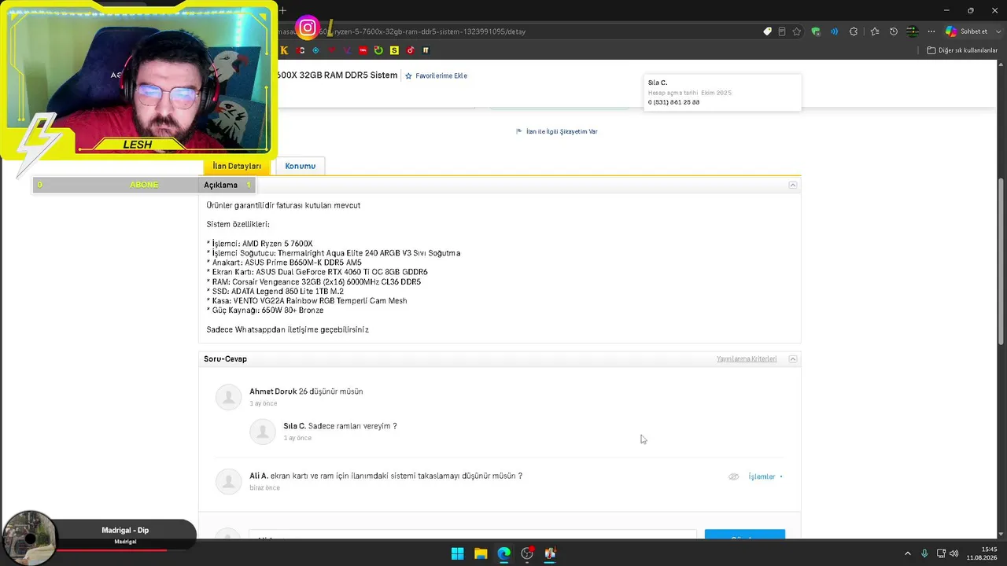Open the taskbar app icon right of the red-badge app
Image resolution: width=1007 pixels, height=566 pixels.
[550, 553]
